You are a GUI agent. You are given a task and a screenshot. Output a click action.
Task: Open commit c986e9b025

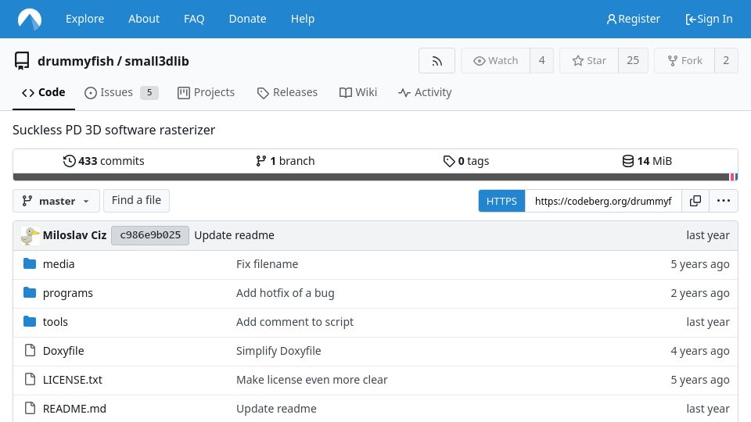point(150,235)
